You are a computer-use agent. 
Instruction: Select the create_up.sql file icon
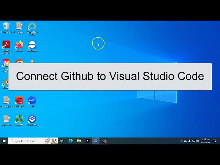coord(6,102)
